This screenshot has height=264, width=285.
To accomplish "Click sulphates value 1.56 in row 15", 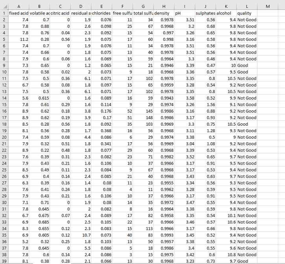I will pos(205,105).
